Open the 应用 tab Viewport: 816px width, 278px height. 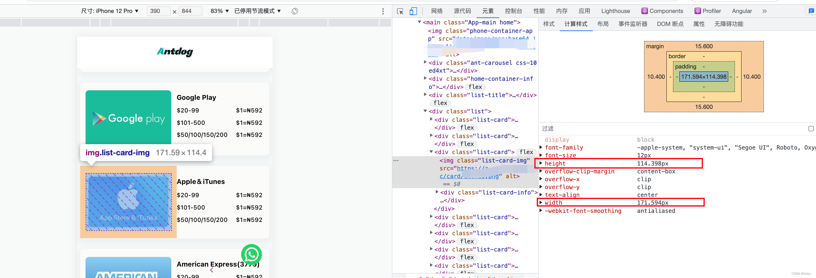tap(584, 11)
